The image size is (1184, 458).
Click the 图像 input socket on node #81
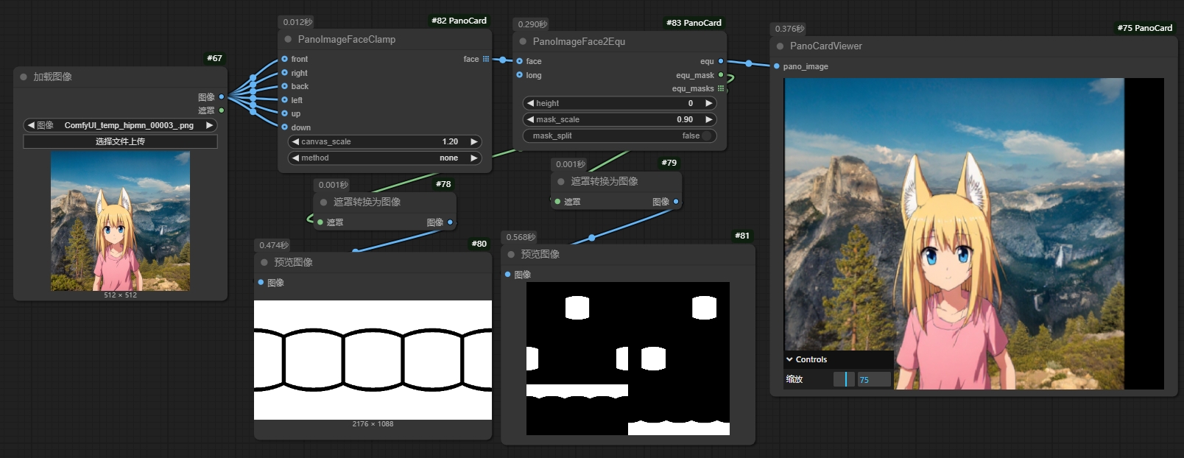[507, 274]
